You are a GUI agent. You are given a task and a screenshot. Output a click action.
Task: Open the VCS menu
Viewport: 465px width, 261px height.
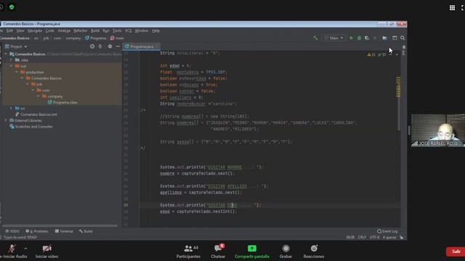pyautogui.click(x=128, y=30)
